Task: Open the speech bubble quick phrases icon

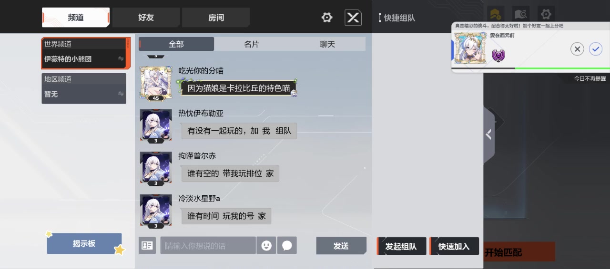Action: pyautogui.click(x=287, y=245)
